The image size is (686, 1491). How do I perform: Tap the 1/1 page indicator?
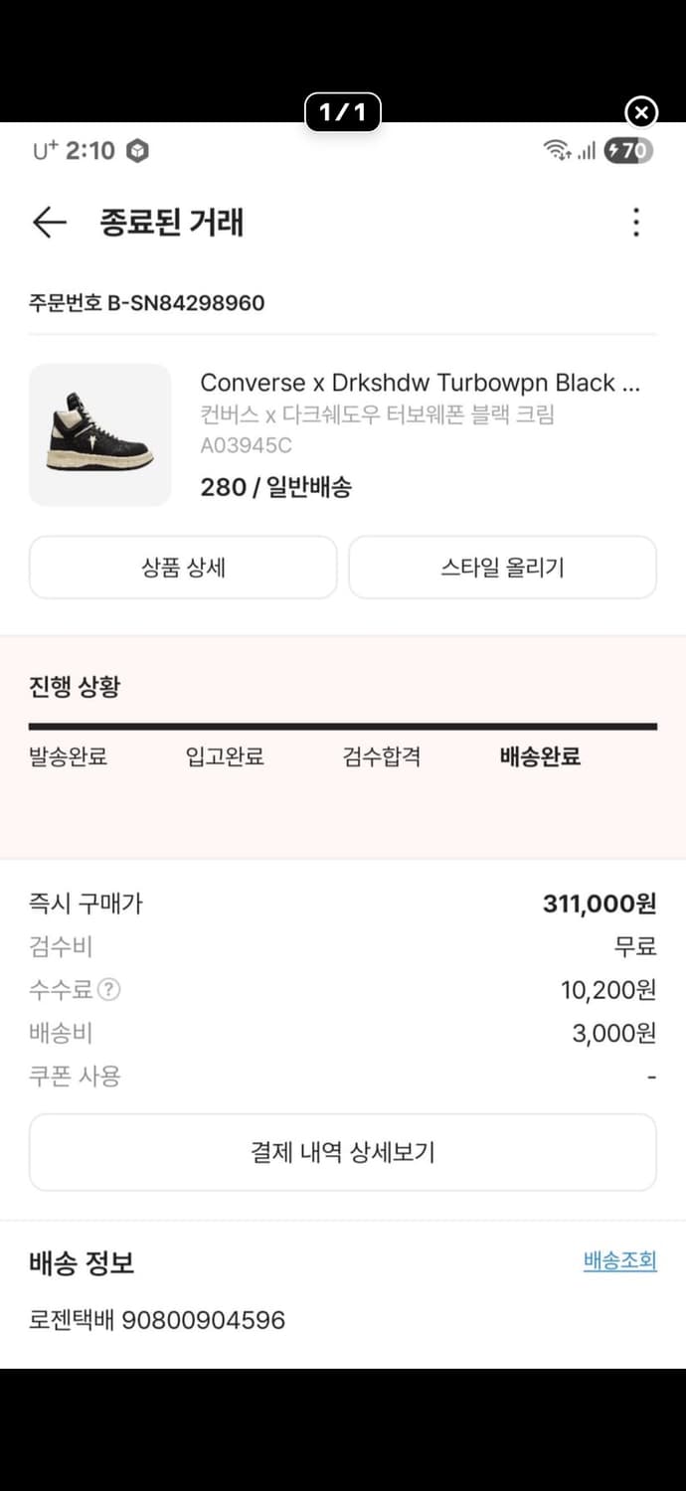pos(343,112)
